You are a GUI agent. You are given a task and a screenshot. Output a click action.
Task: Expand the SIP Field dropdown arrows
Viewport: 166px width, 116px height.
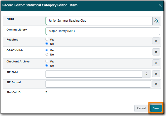pyautogui.click(x=146, y=74)
